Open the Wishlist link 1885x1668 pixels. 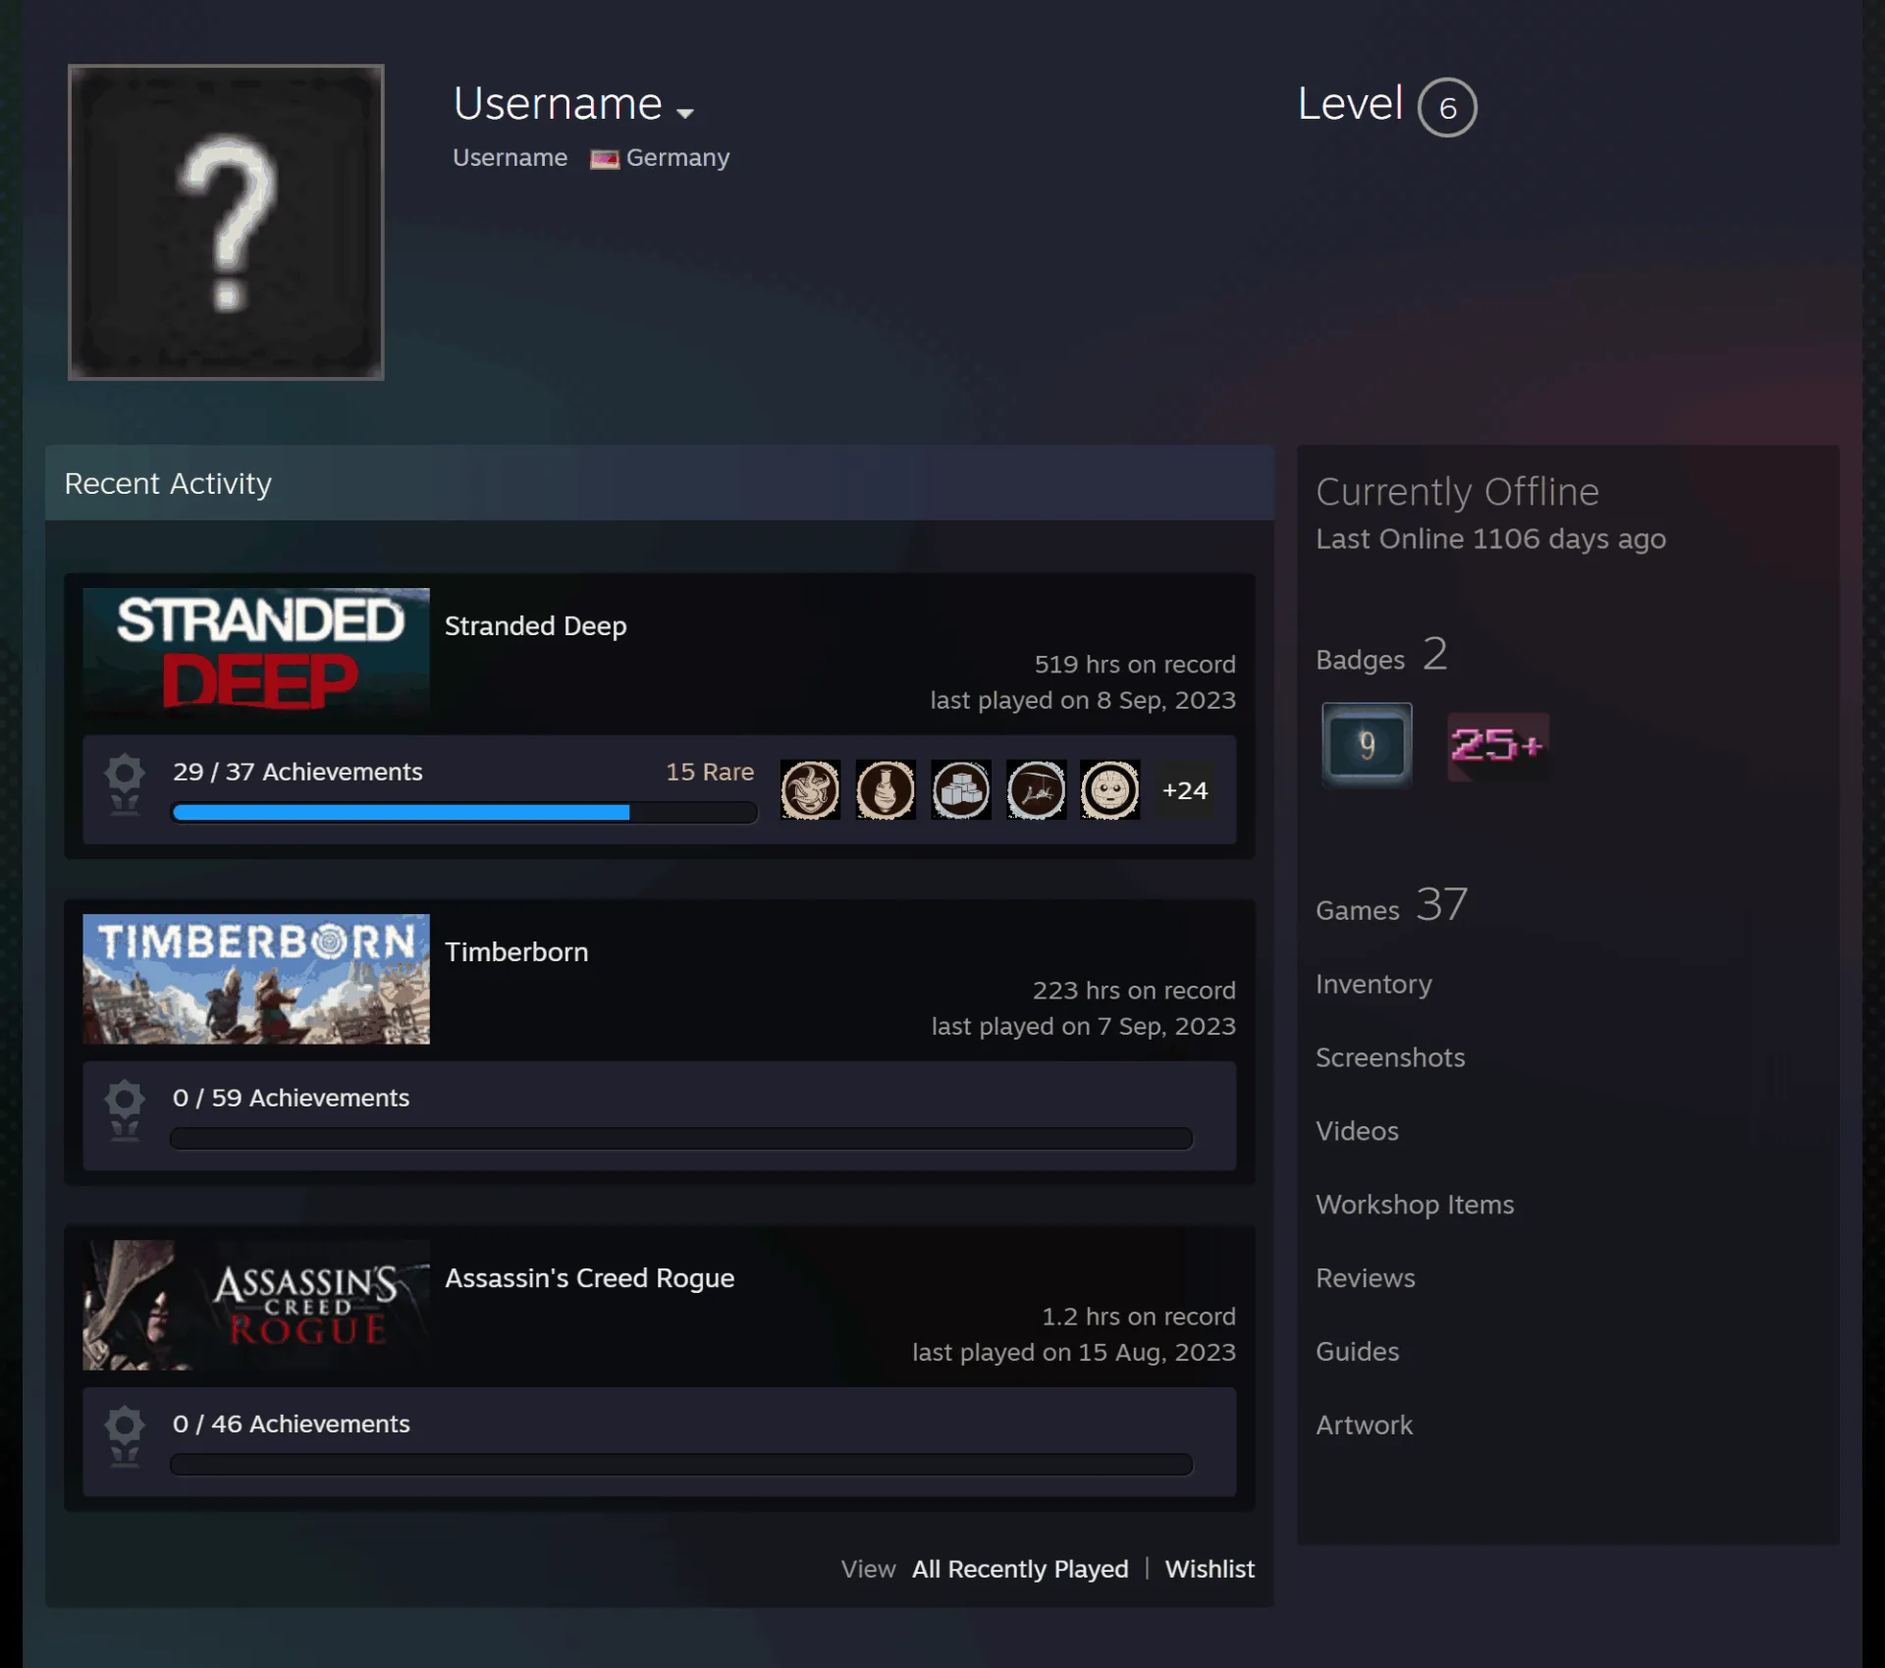1210,1569
